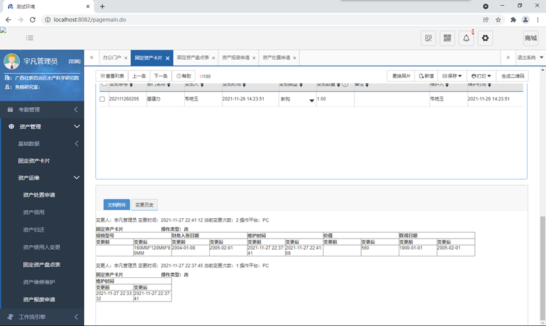Open 资产处置申请 in the sidebar

[x=39, y=195]
